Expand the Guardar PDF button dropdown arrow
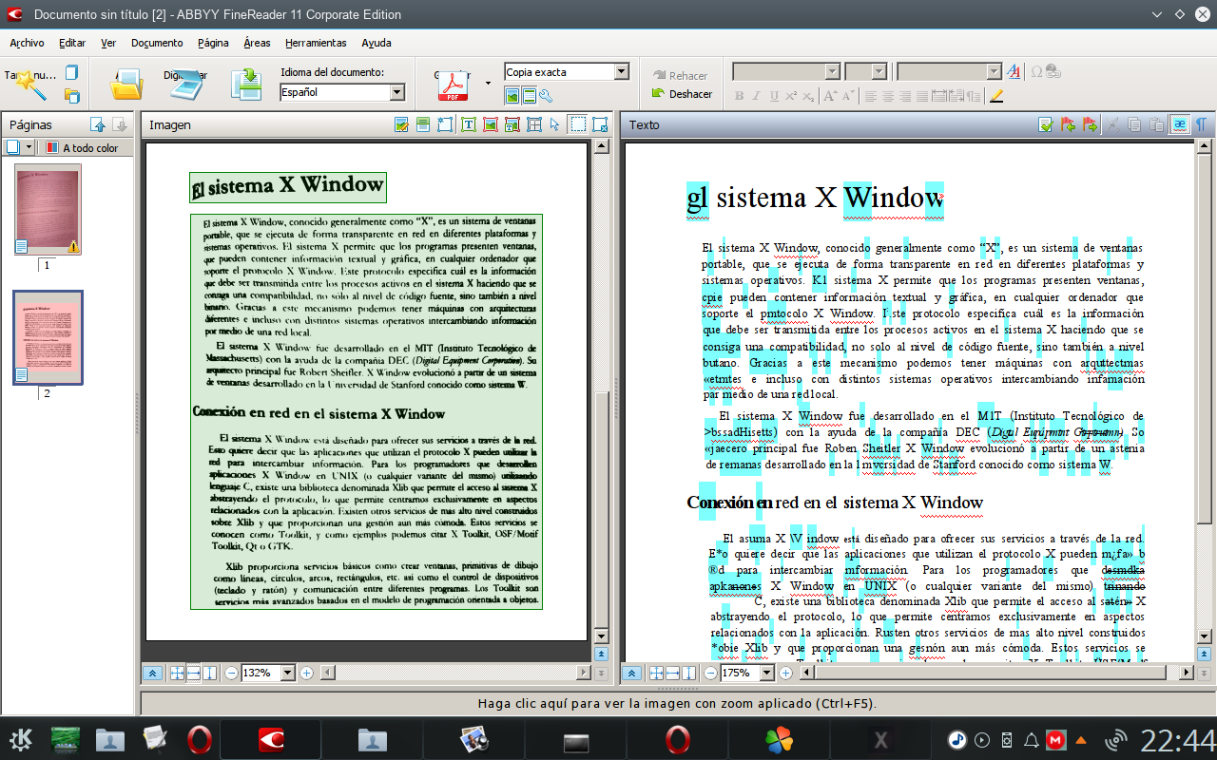Viewport: 1217px width, 760px height. (x=489, y=84)
